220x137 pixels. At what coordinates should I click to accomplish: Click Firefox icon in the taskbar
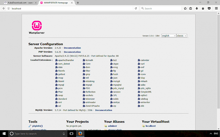[x=80, y=134]
